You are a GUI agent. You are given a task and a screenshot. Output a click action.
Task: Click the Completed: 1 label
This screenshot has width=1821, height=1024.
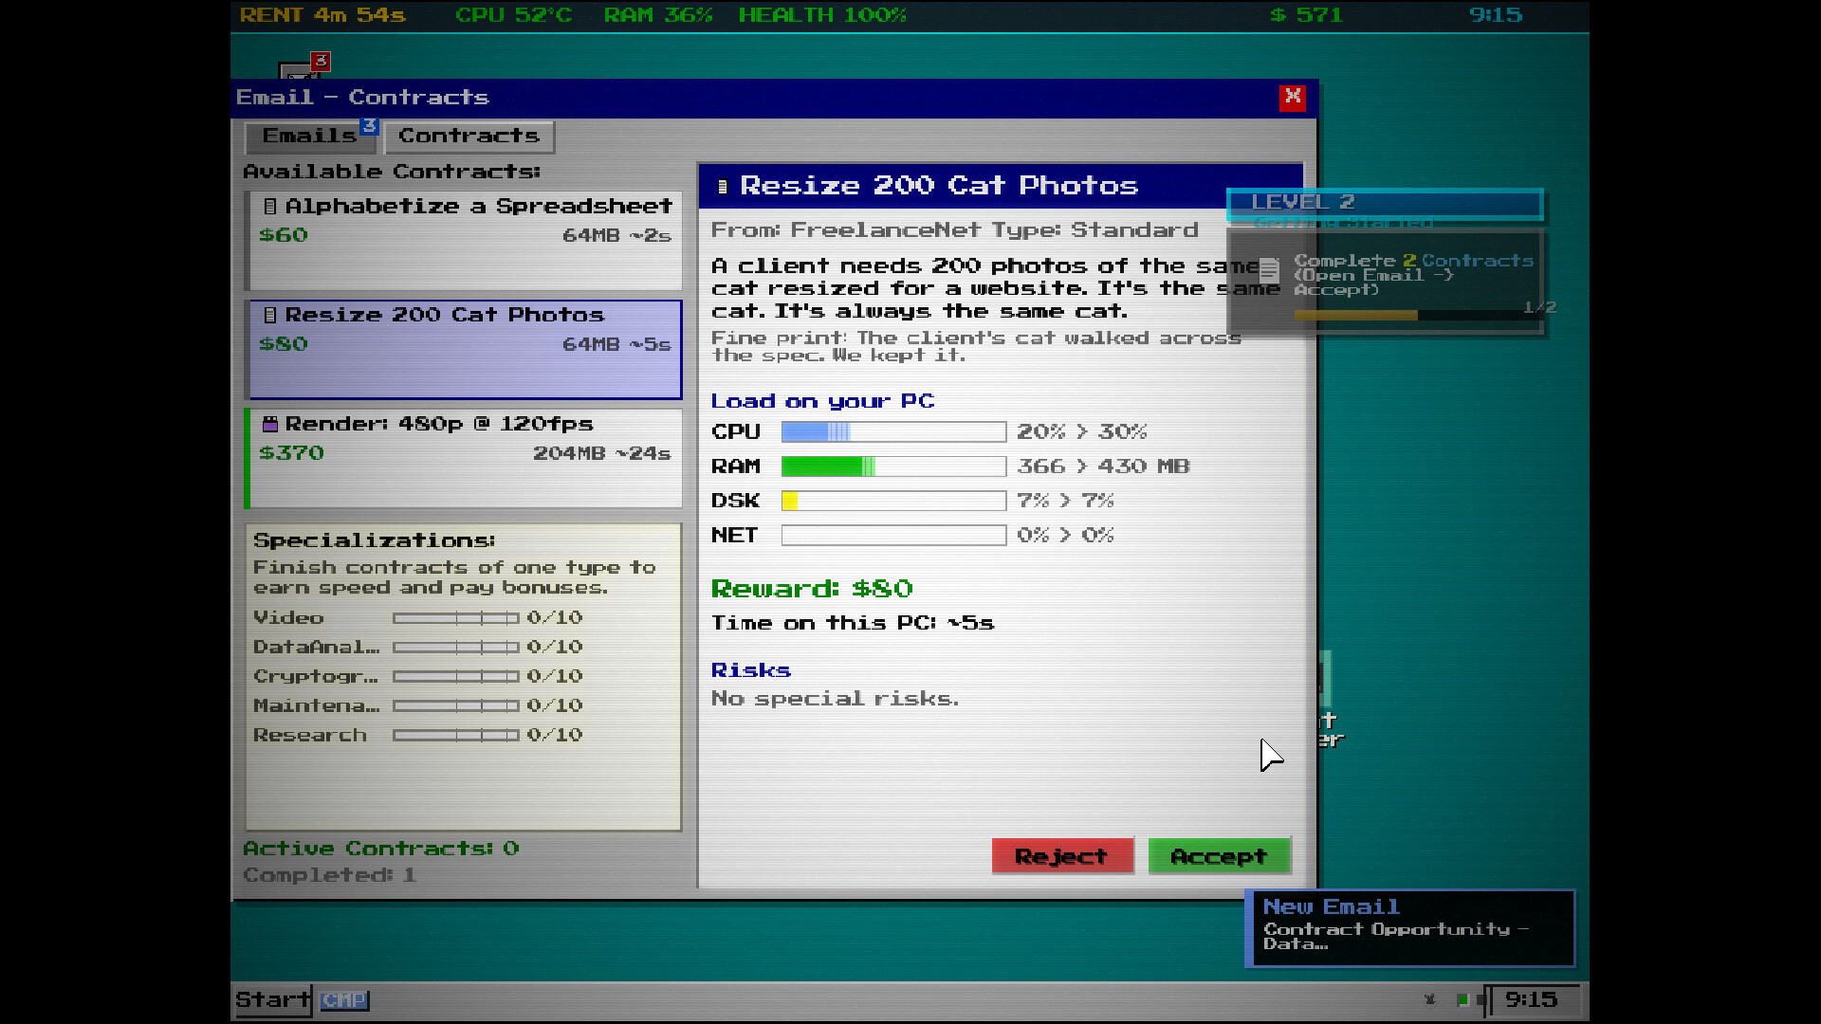pos(329,875)
